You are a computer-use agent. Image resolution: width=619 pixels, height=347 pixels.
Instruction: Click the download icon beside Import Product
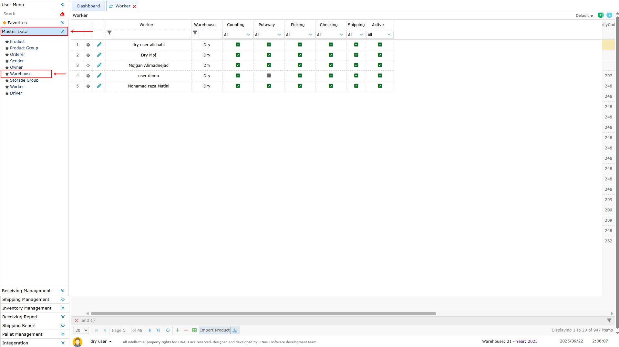tap(235, 330)
